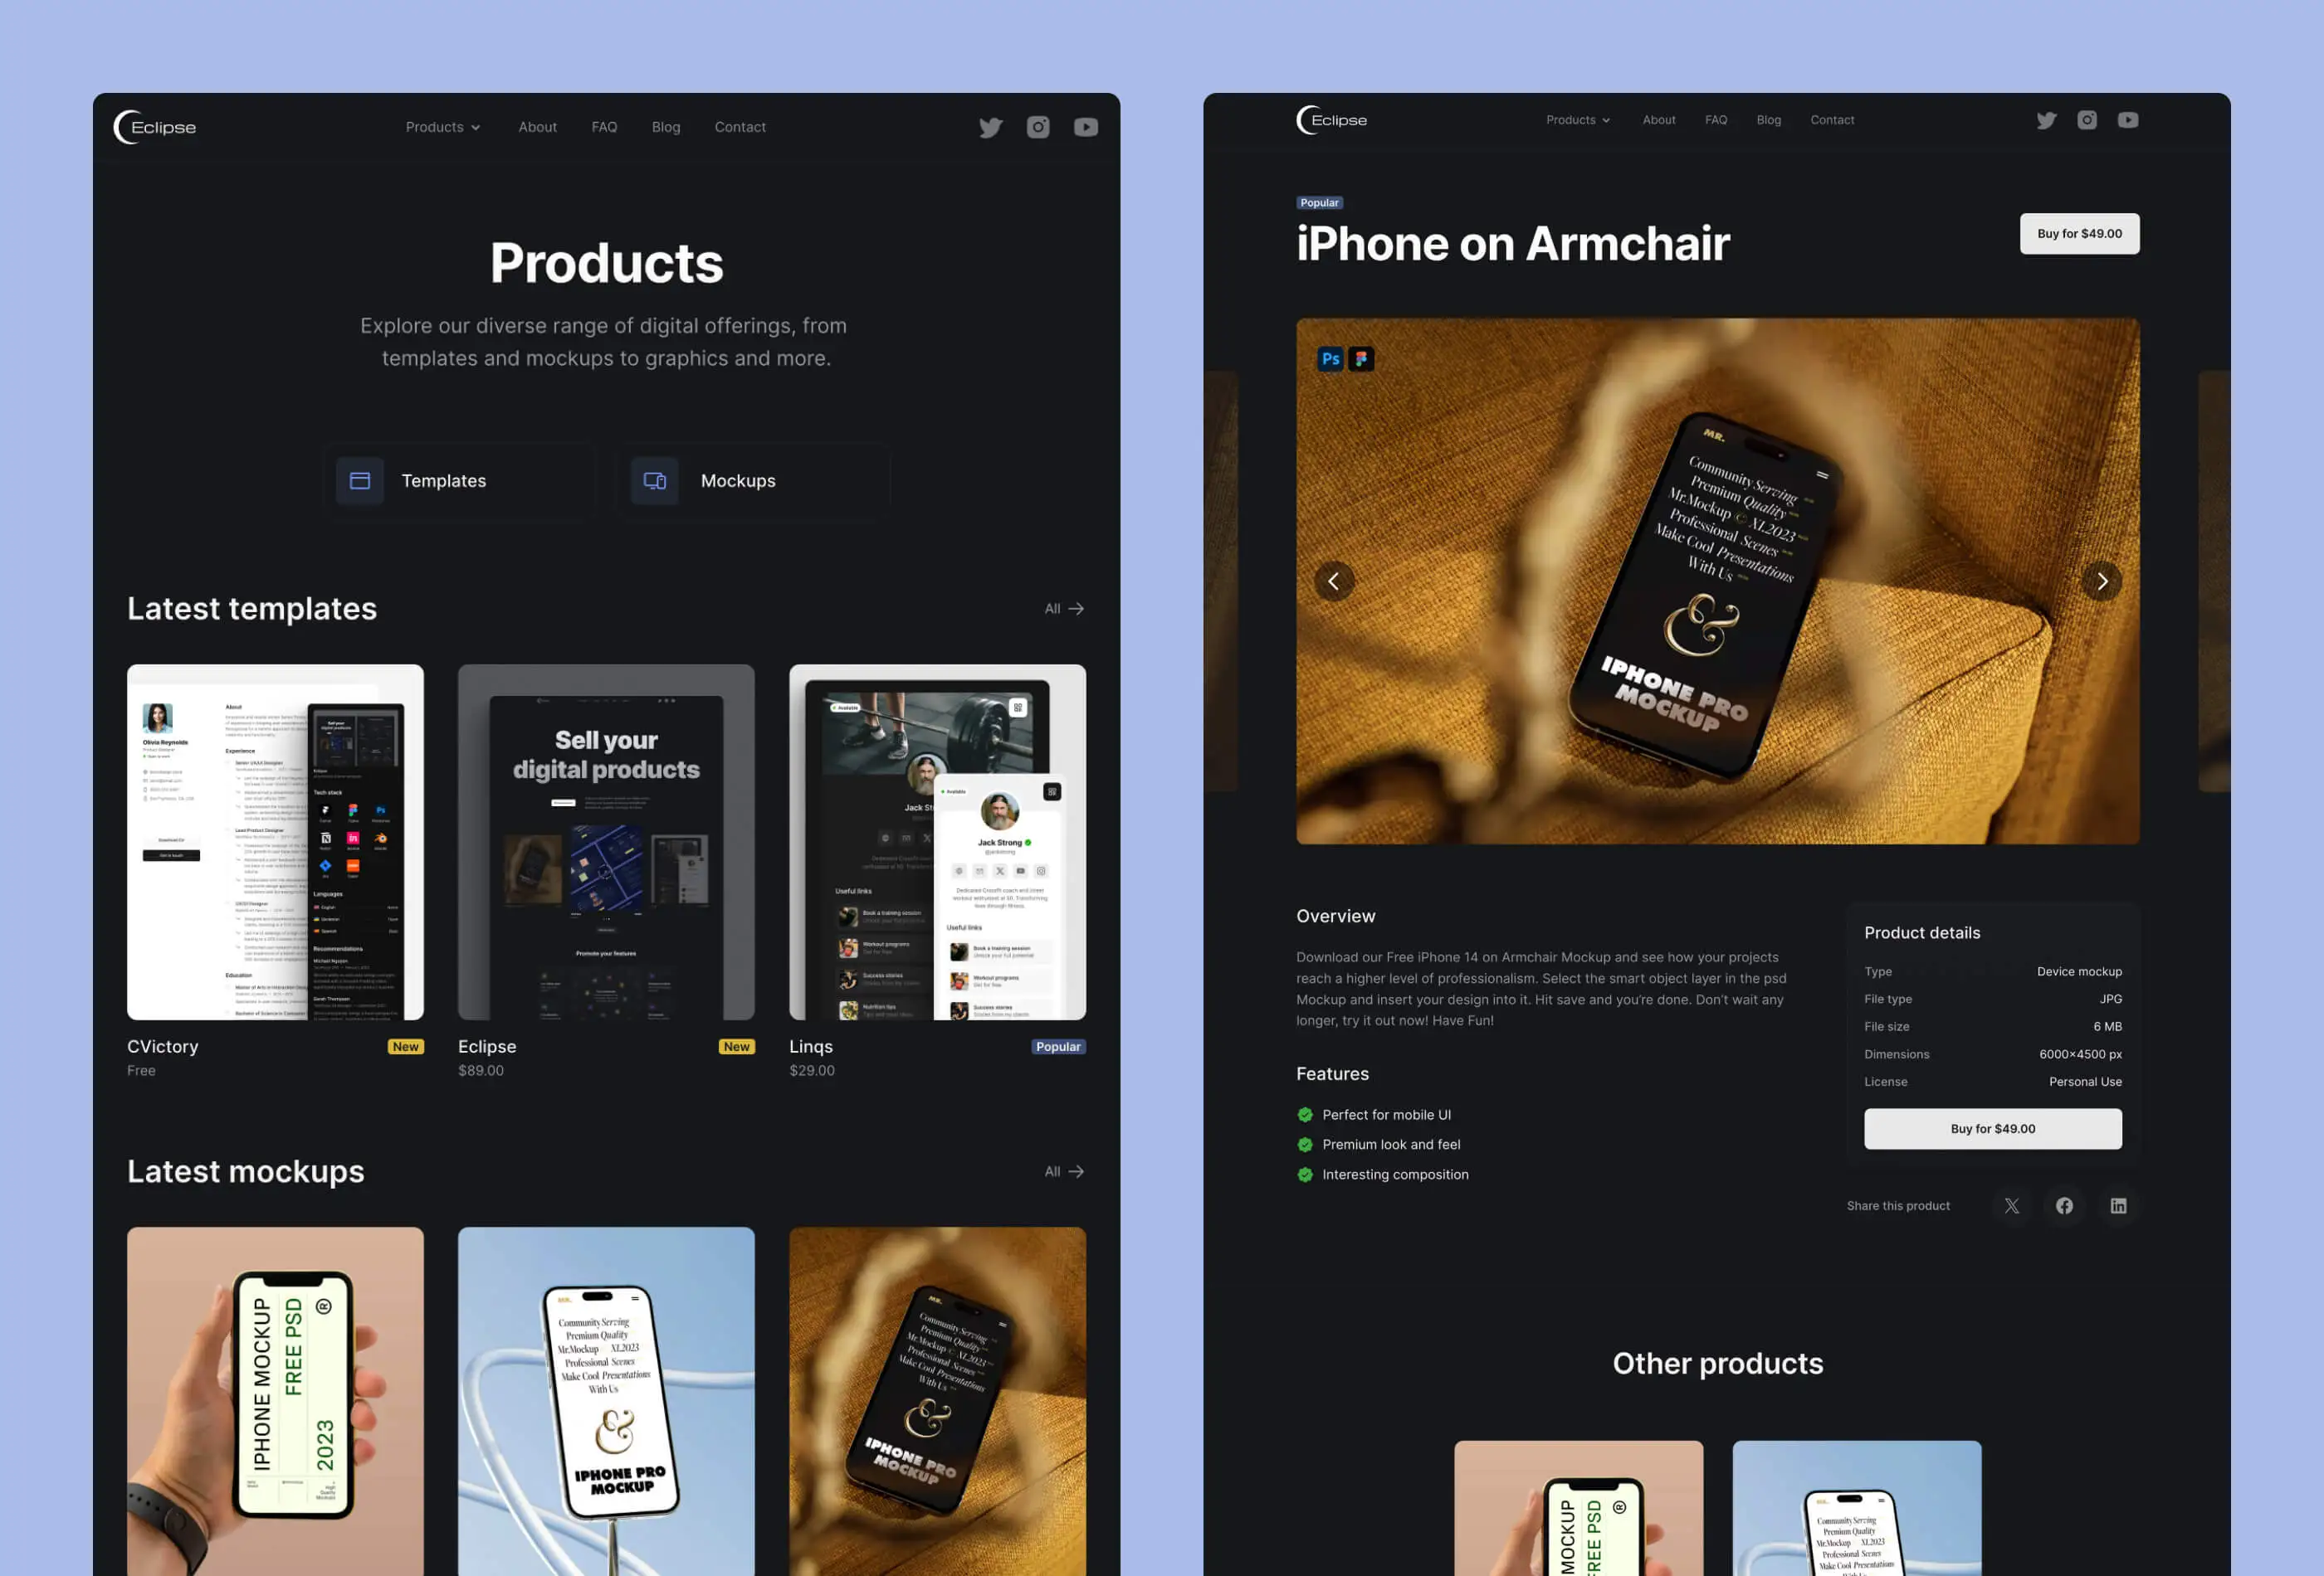Open the Blog page from navigation
2324x1576 pixels.
665,125
